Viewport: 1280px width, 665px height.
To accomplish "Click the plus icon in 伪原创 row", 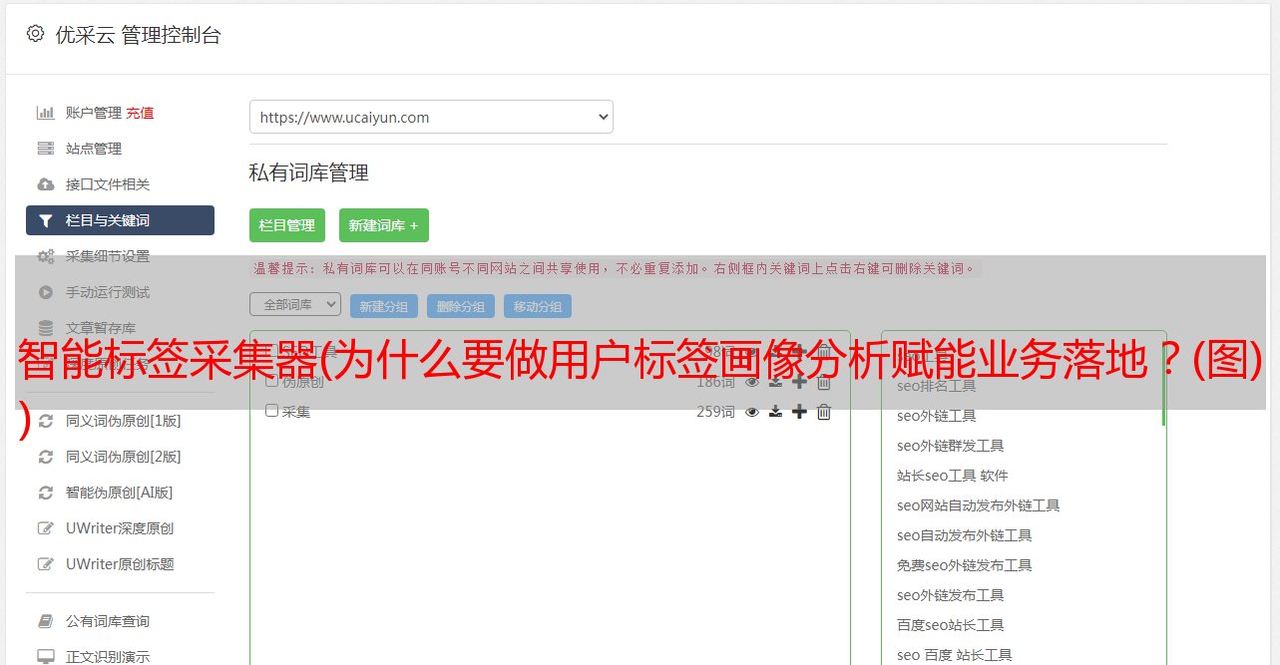I will coord(799,382).
